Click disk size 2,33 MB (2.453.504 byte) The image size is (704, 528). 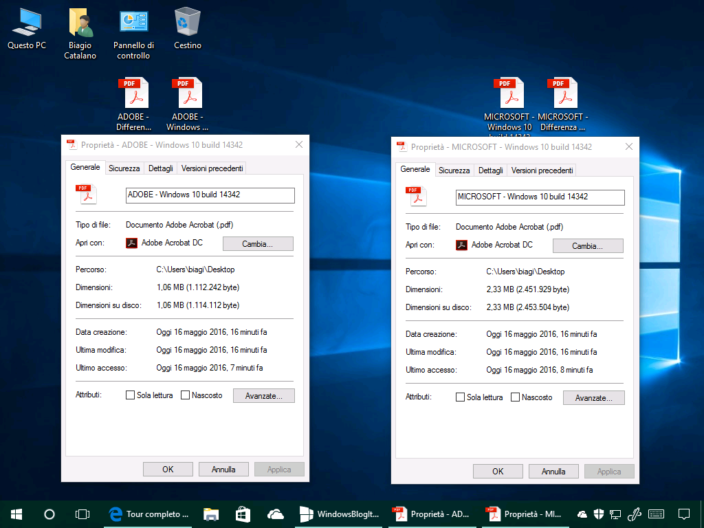528,307
